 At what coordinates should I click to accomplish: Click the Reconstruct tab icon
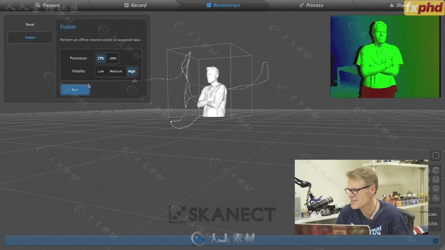coord(209,5)
